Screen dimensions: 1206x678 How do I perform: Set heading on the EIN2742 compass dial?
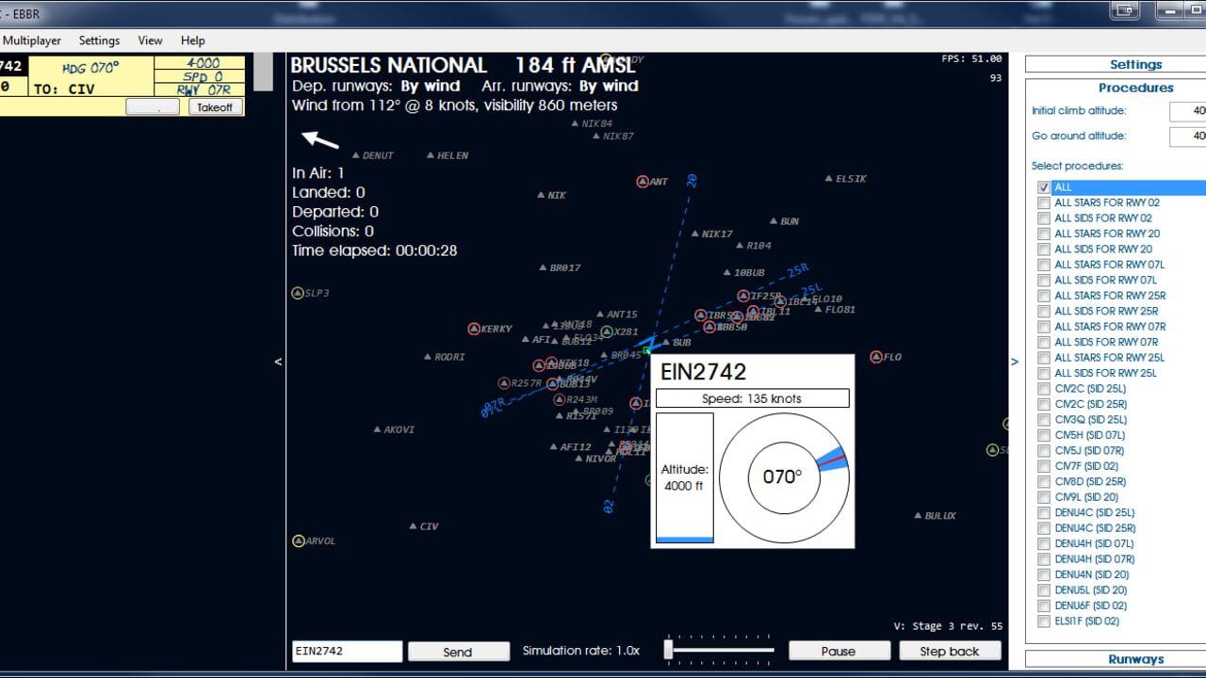coord(784,477)
